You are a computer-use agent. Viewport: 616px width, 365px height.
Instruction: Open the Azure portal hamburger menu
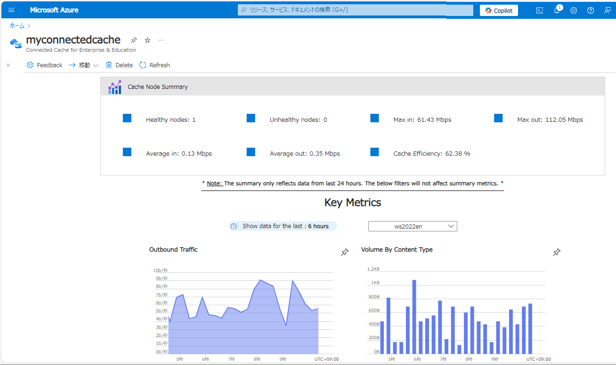coord(12,10)
